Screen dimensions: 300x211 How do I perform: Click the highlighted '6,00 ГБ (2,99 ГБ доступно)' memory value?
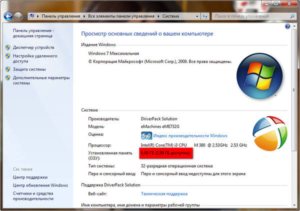pyautogui.click(x=165, y=153)
